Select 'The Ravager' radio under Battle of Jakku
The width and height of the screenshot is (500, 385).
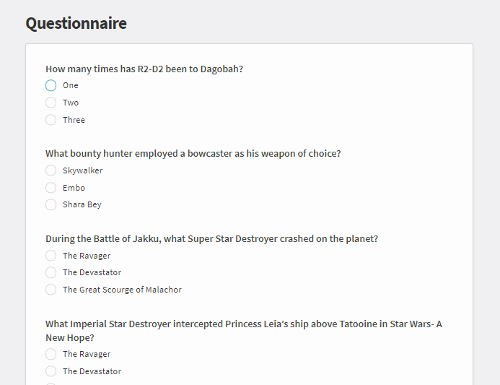[51, 256]
